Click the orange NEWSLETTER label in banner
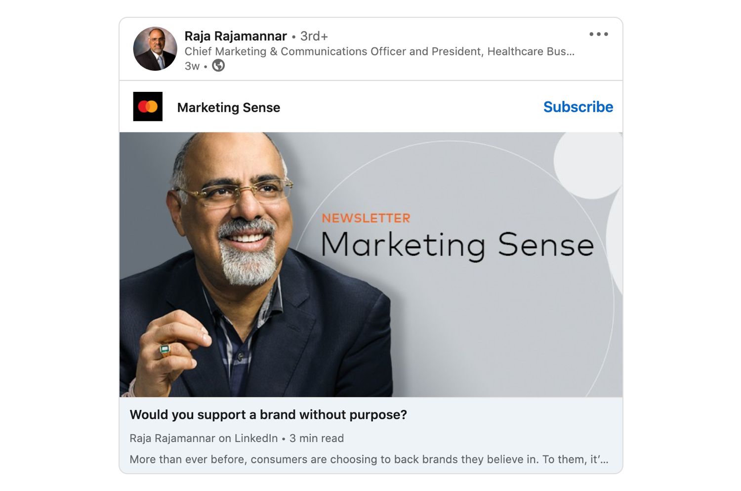 click(366, 218)
